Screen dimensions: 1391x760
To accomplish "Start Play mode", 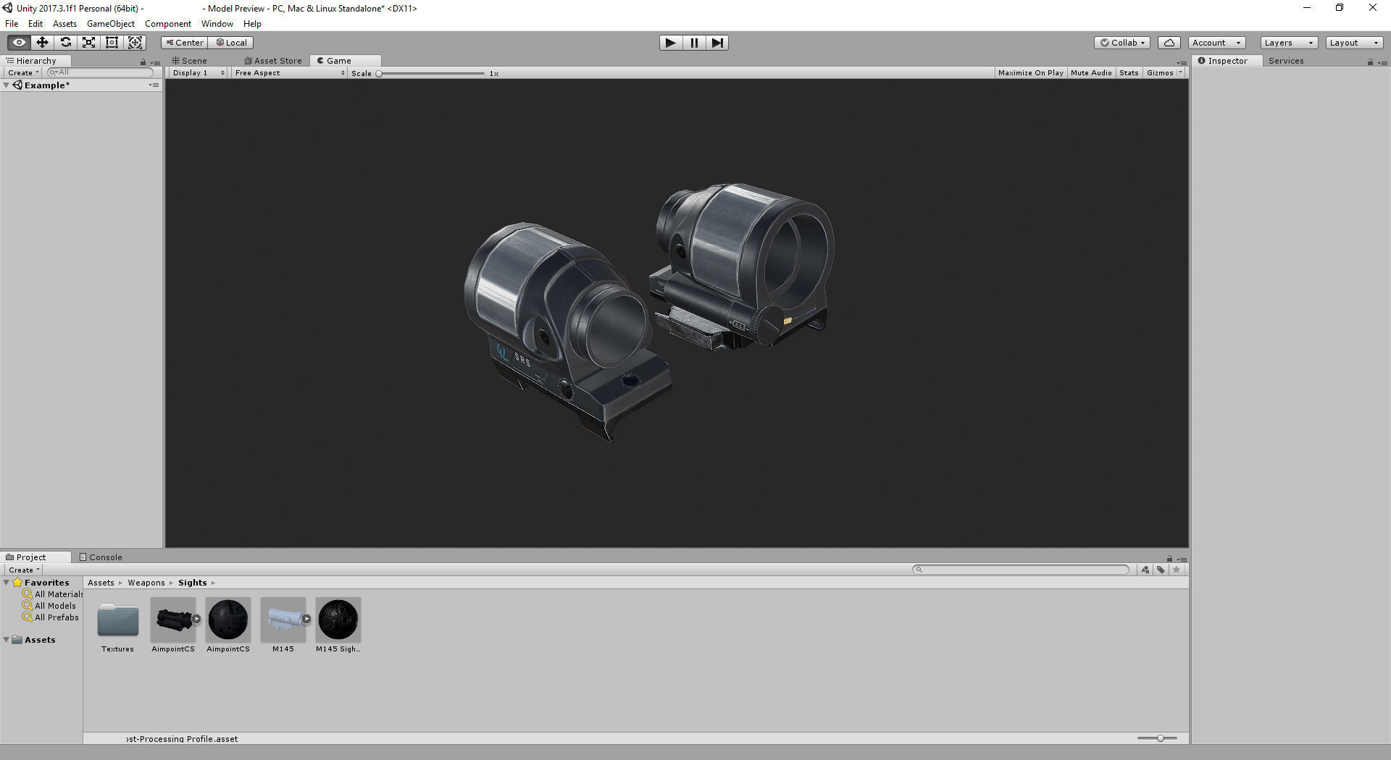I will coord(670,43).
